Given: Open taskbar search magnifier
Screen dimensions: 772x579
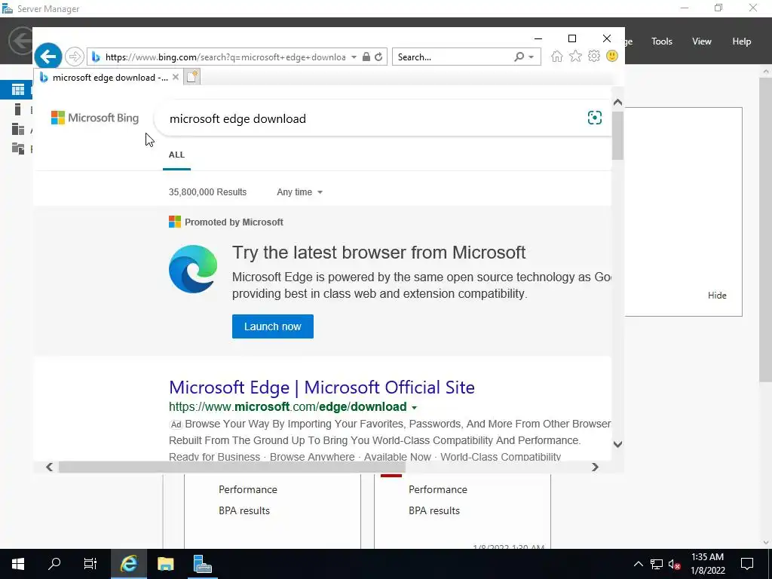Looking at the screenshot, I should (54, 564).
